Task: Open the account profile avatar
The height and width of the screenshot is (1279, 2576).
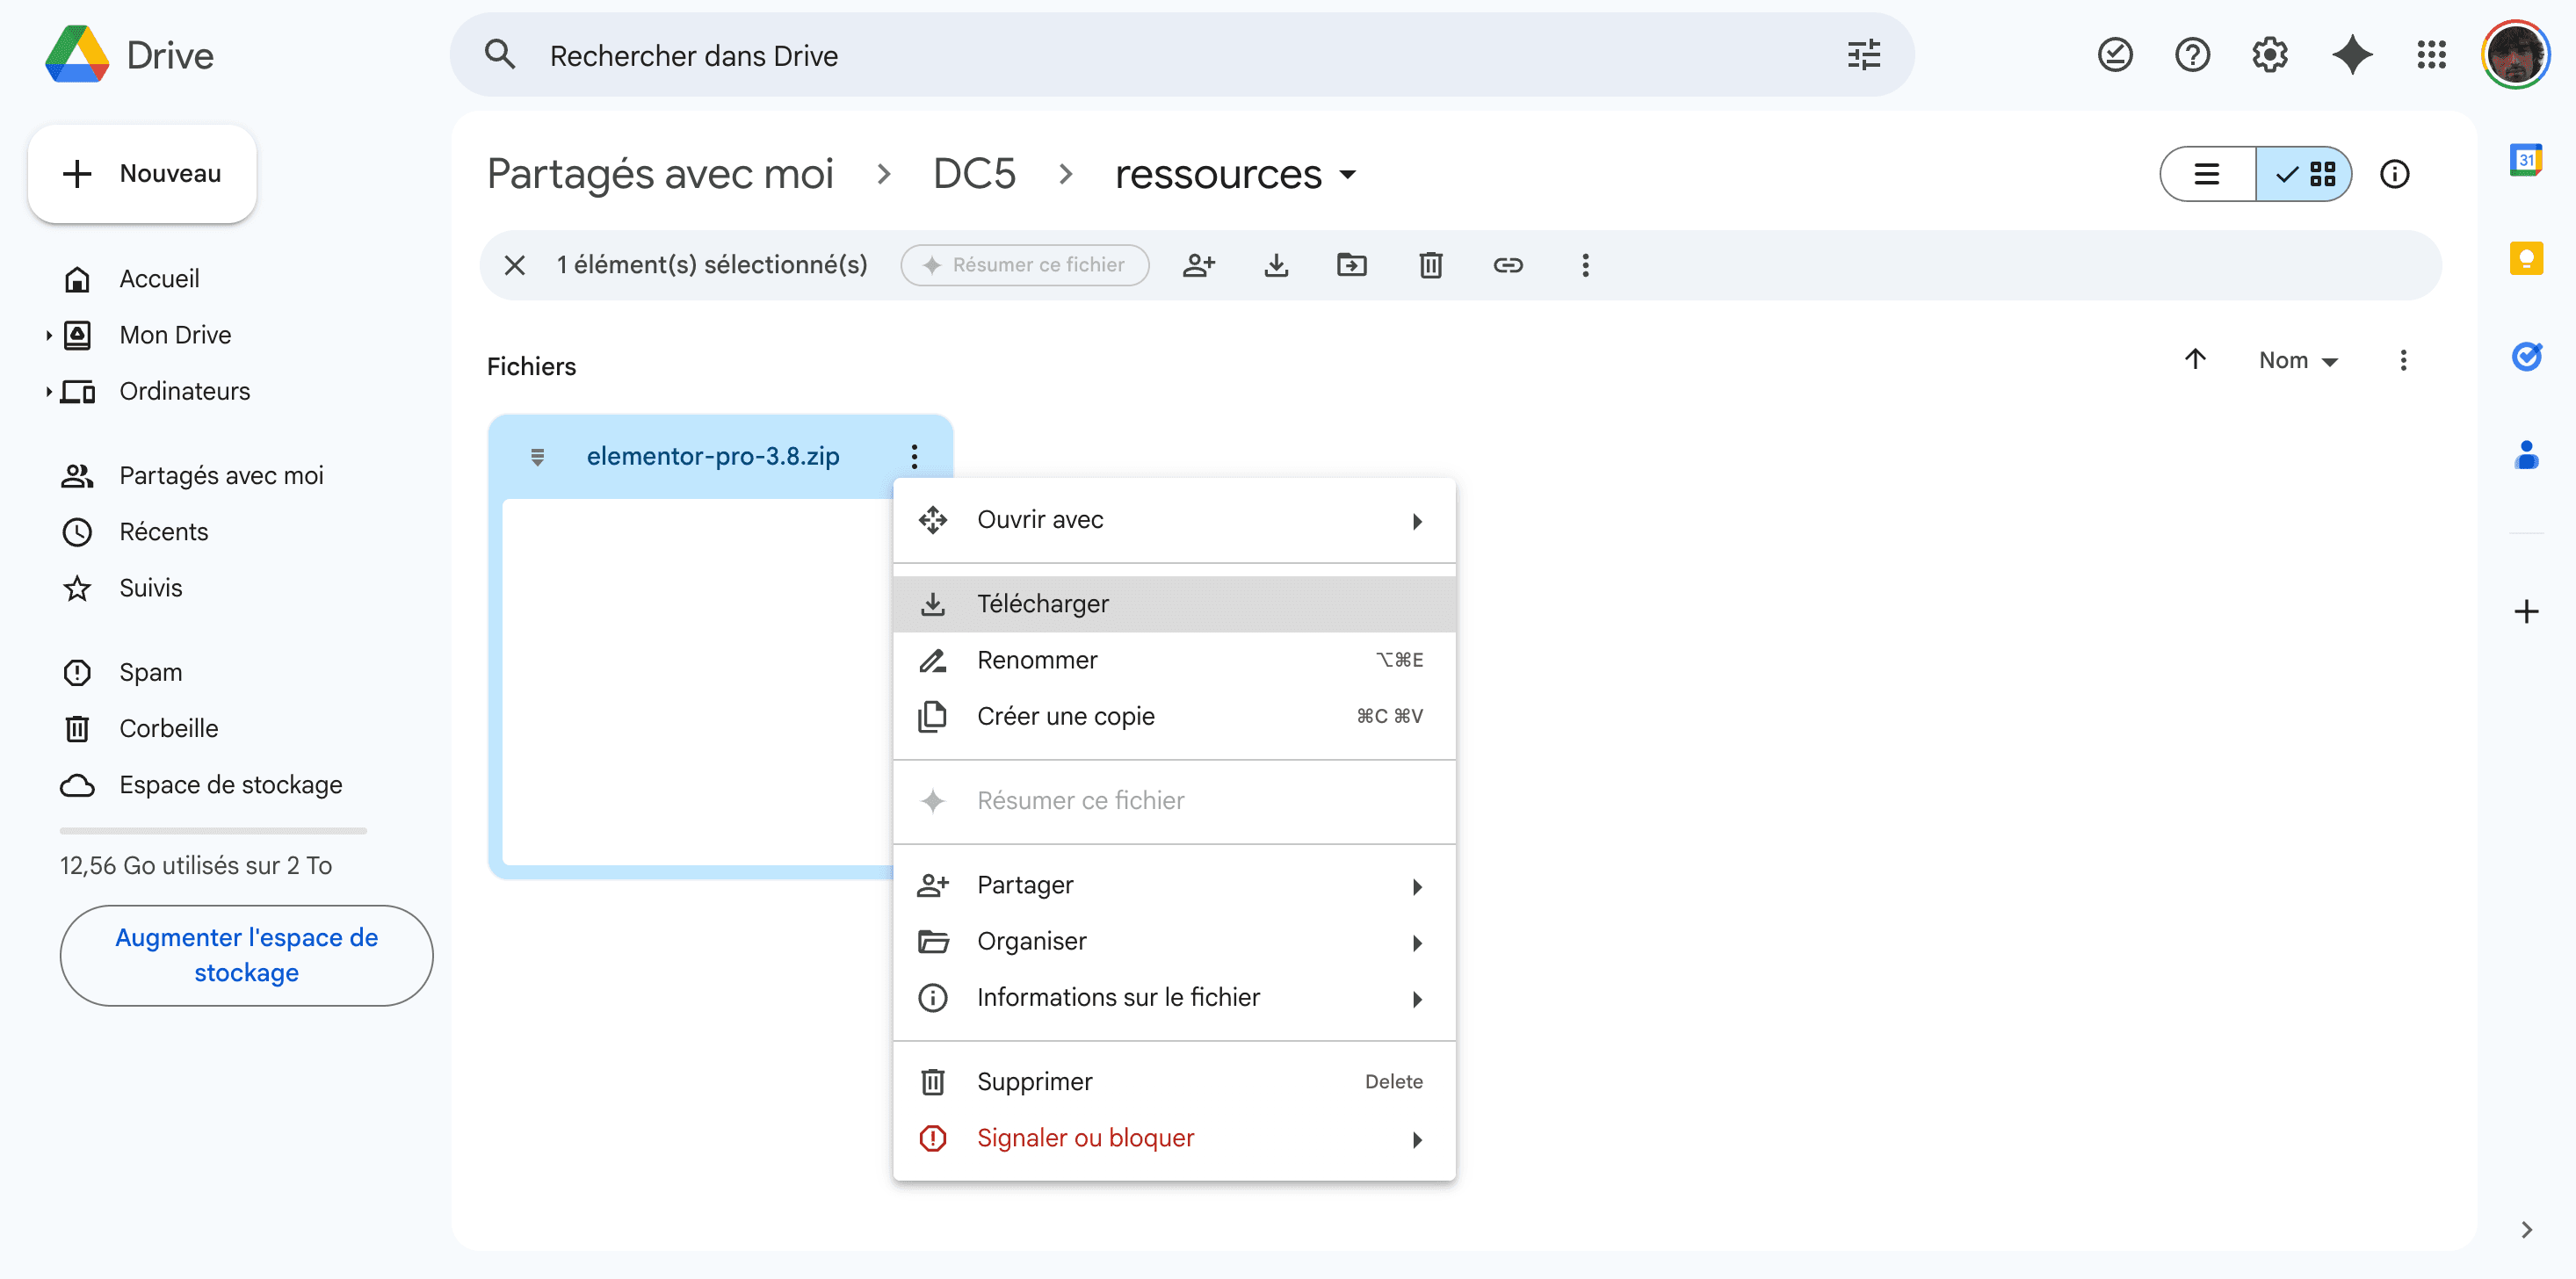Action: 2515,55
